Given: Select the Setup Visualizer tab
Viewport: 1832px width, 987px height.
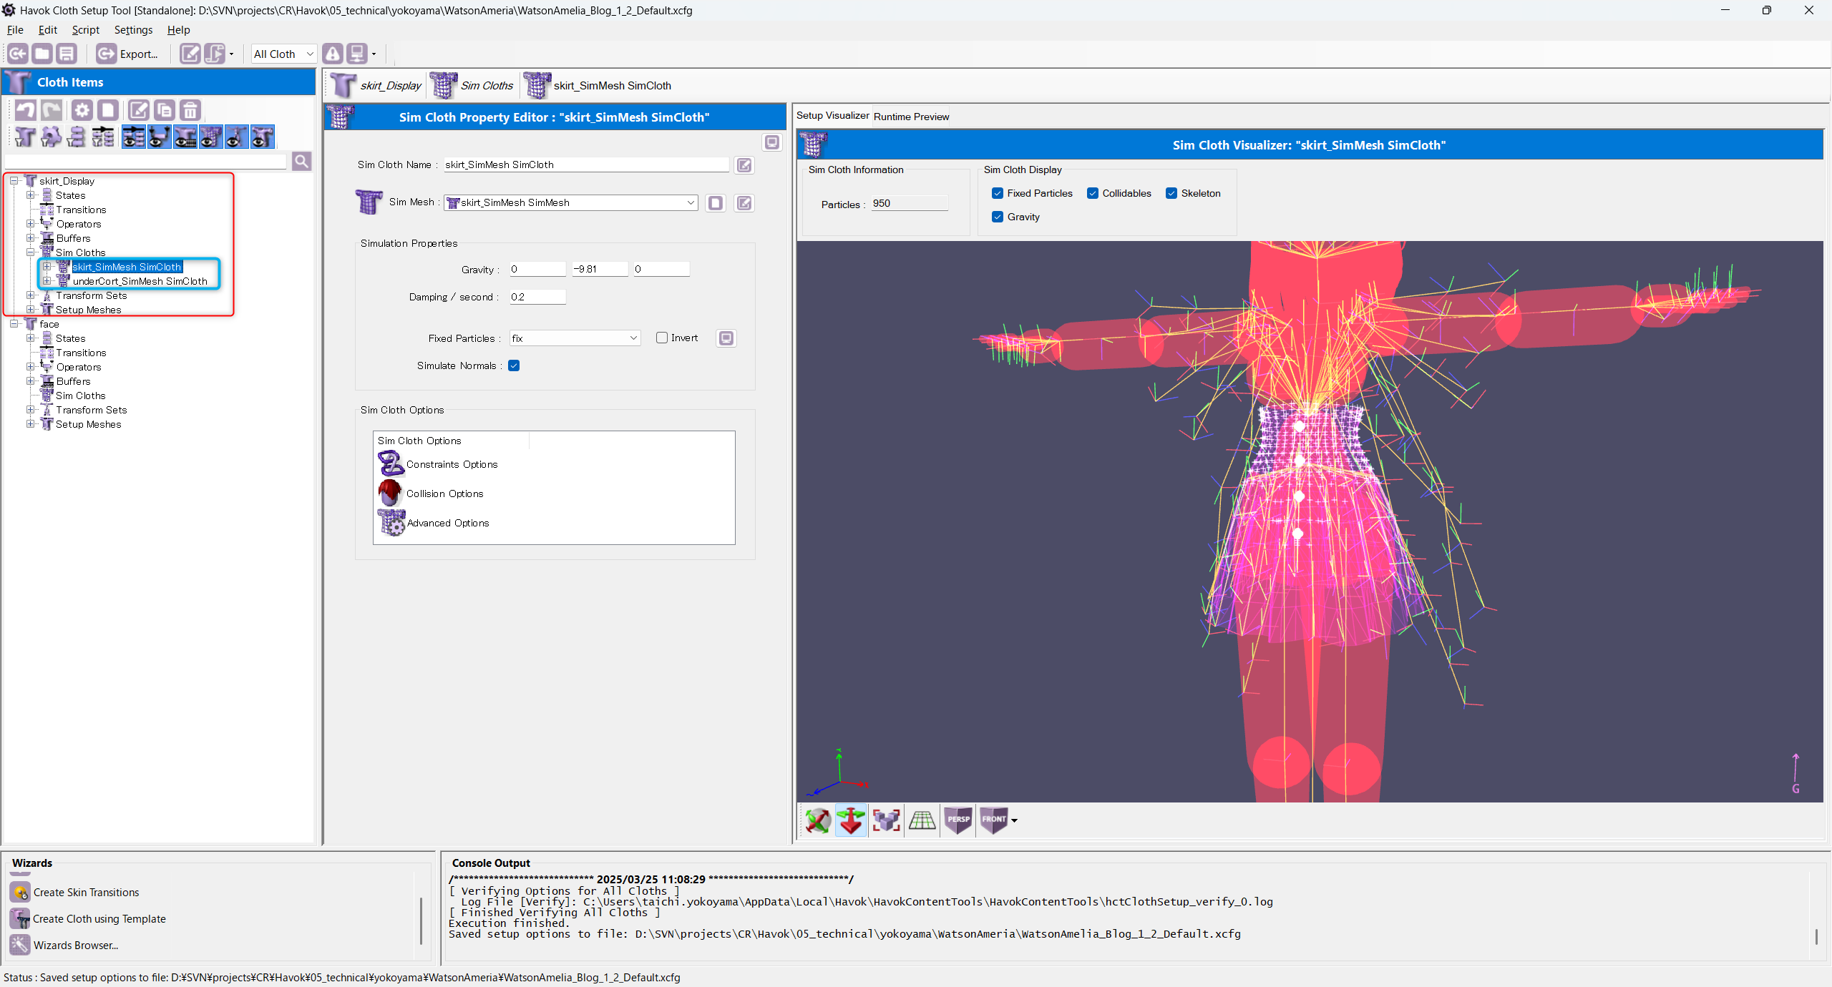Looking at the screenshot, I should [x=832, y=116].
